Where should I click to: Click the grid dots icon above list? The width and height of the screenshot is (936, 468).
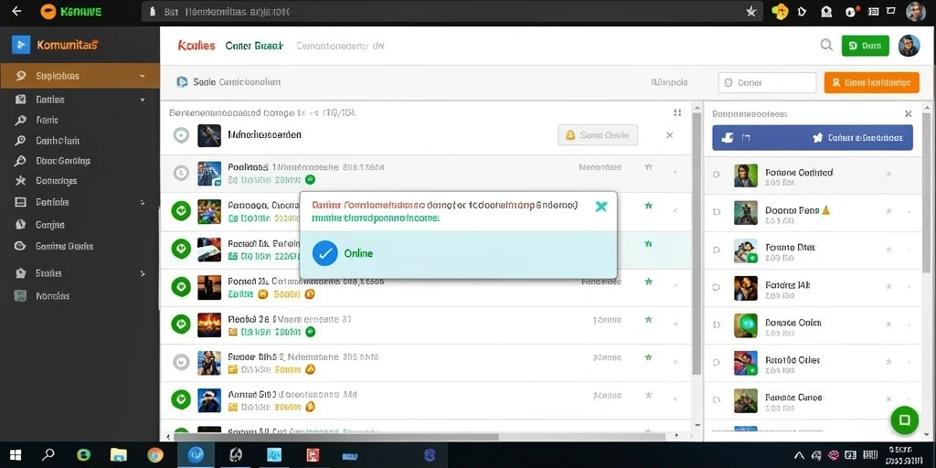pos(677,112)
